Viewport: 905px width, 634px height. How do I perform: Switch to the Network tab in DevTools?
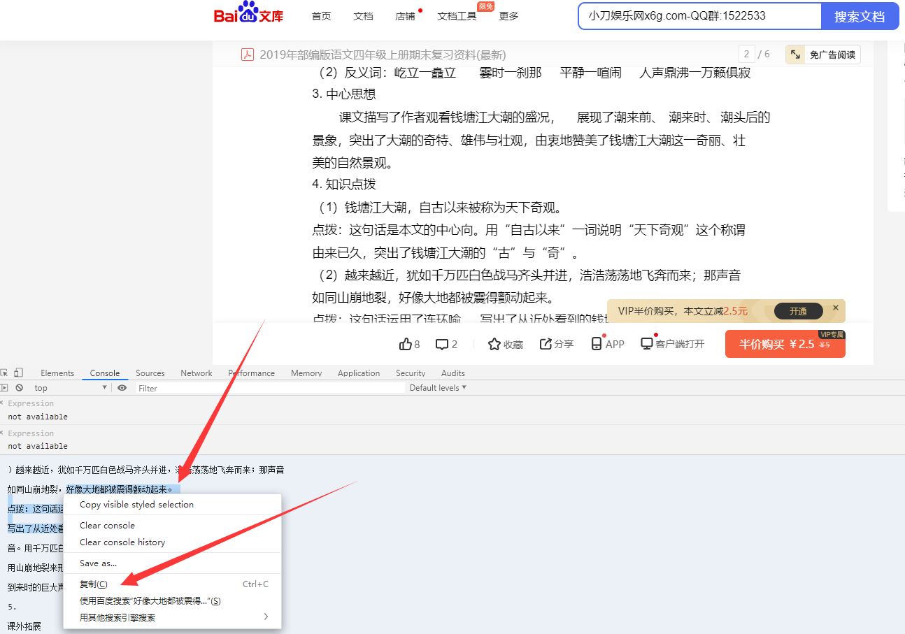pos(196,373)
